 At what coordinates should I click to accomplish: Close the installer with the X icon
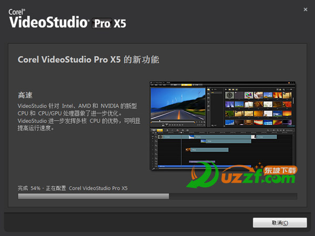(x=306, y=9)
